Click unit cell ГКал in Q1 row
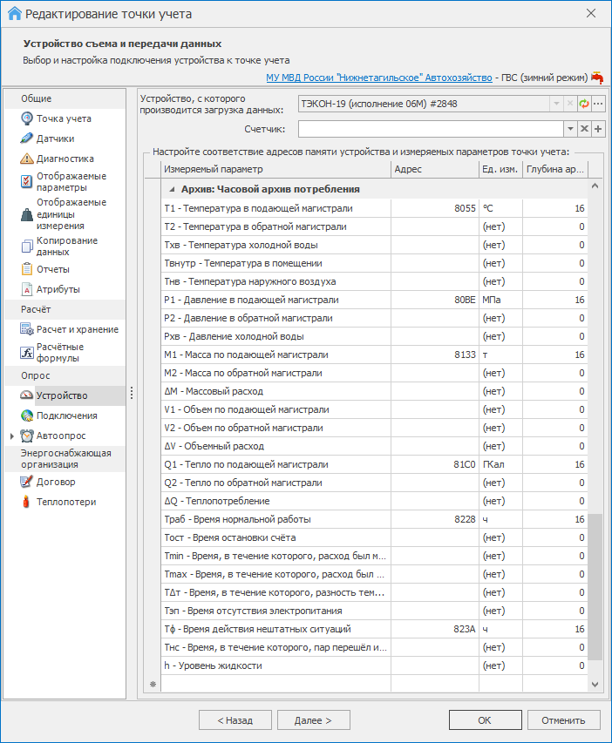Screen dimensions: 612x743 pos(500,465)
